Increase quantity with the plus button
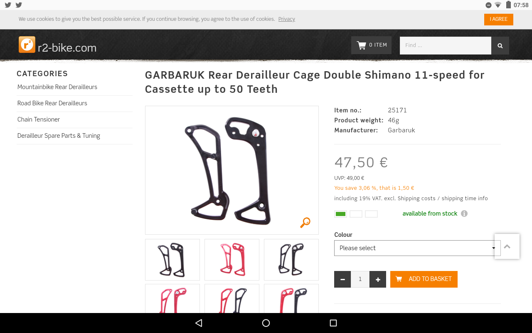This screenshot has width=532, height=333. tap(378, 279)
